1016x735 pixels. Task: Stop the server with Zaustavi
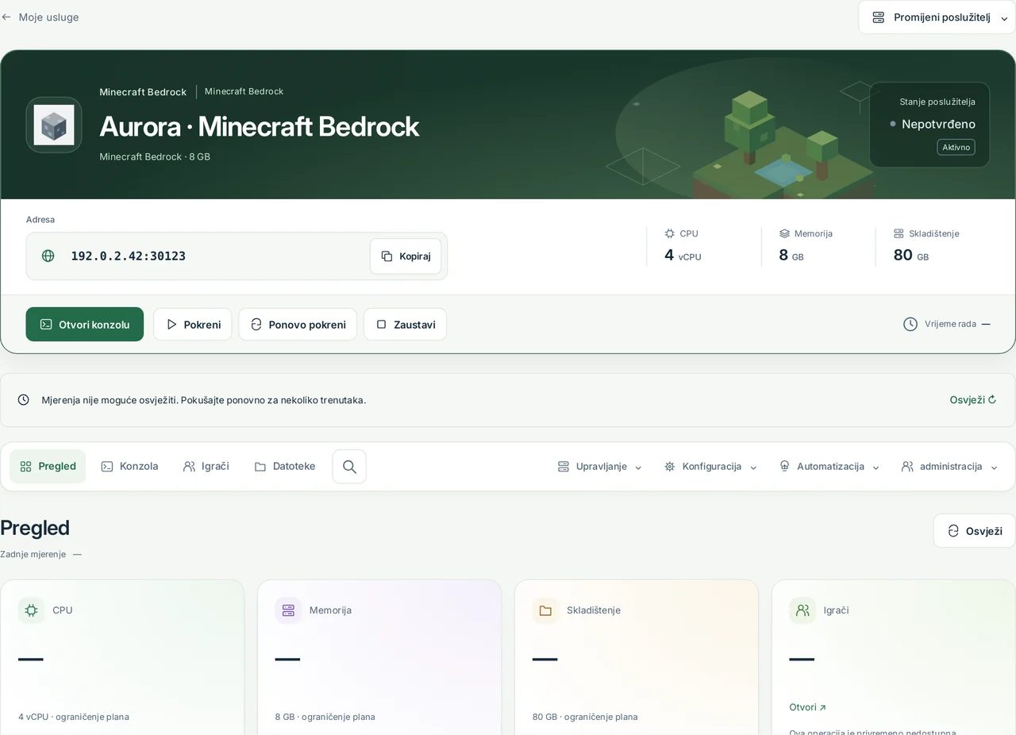pos(405,324)
